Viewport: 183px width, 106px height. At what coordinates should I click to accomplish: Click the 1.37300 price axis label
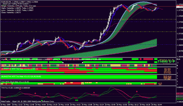coord(180,28)
